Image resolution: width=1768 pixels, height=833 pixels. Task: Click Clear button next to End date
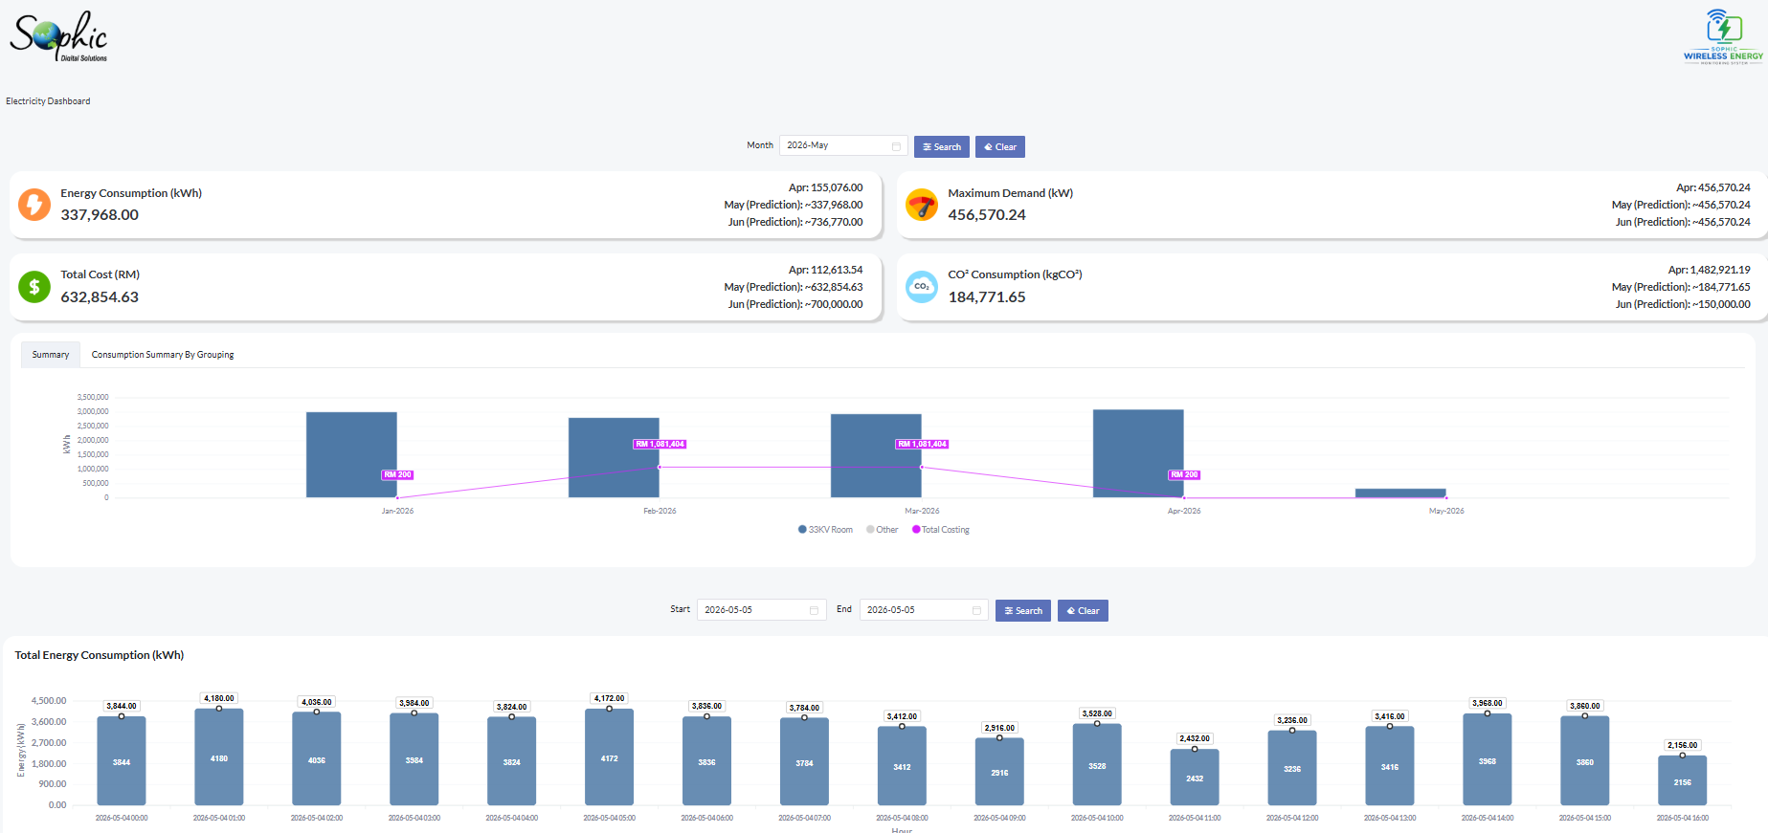point(1083,610)
